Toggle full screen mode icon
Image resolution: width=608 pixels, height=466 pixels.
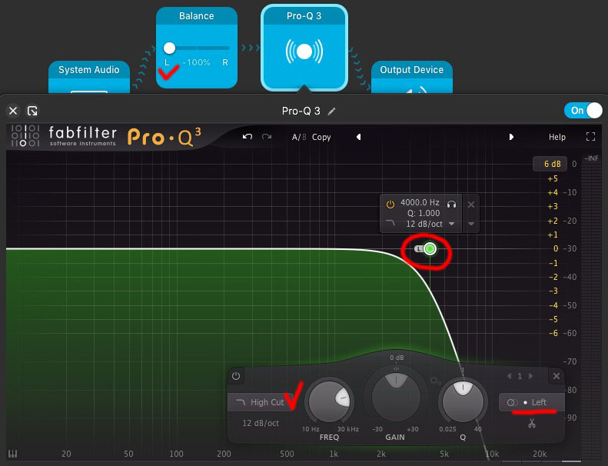tap(590, 137)
